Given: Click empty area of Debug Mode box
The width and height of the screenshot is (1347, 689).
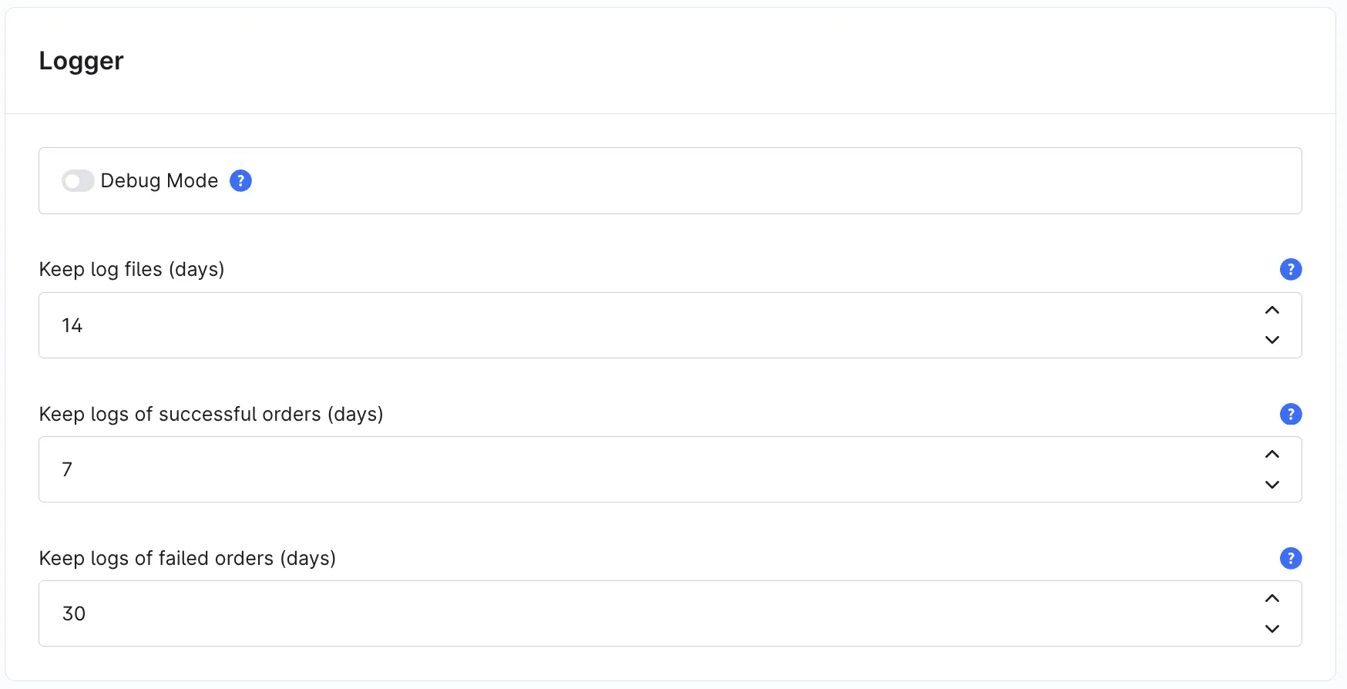Looking at the screenshot, I should click(771, 180).
